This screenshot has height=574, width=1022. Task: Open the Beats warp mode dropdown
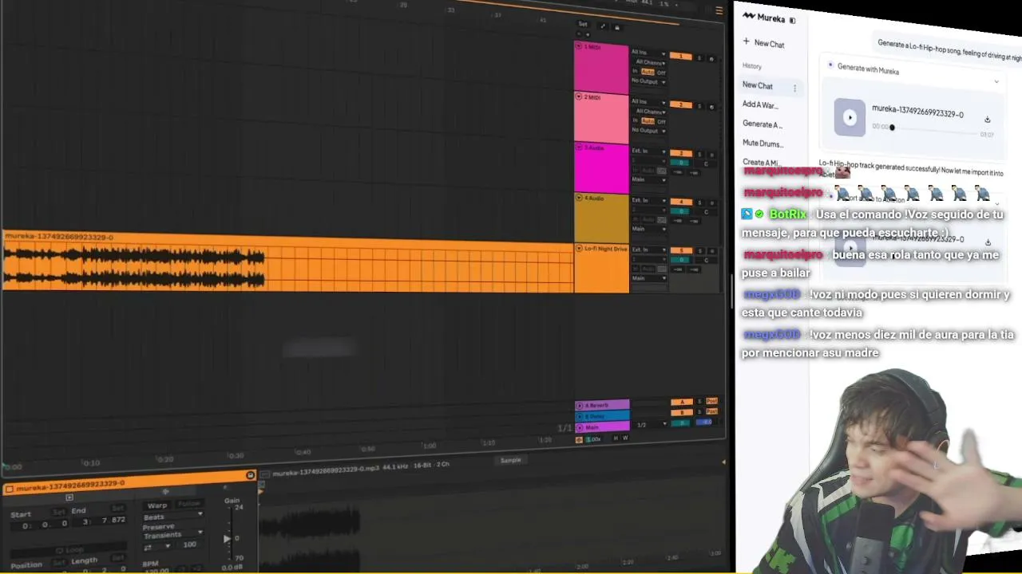172,517
